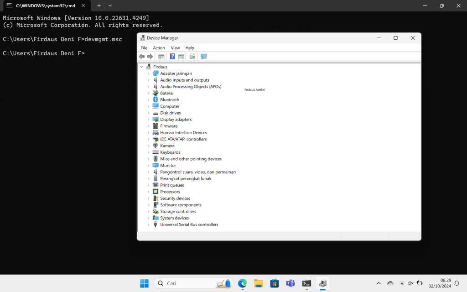Expand the Display adapters category
This screenshot has height=292, width=467.
click(148, 120)
